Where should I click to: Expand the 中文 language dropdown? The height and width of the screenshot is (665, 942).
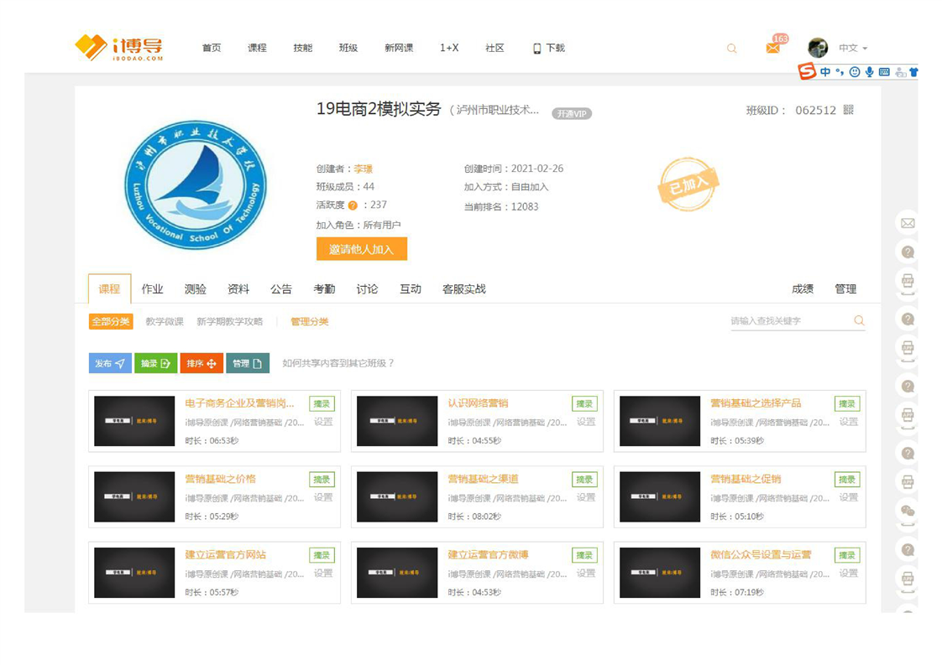tap(853, 49)
